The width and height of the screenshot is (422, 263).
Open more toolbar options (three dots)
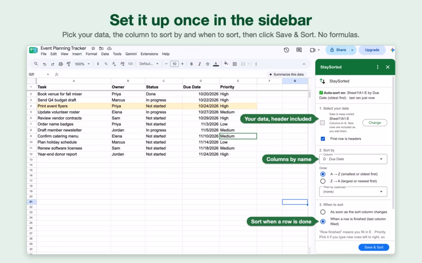point(256,64)
